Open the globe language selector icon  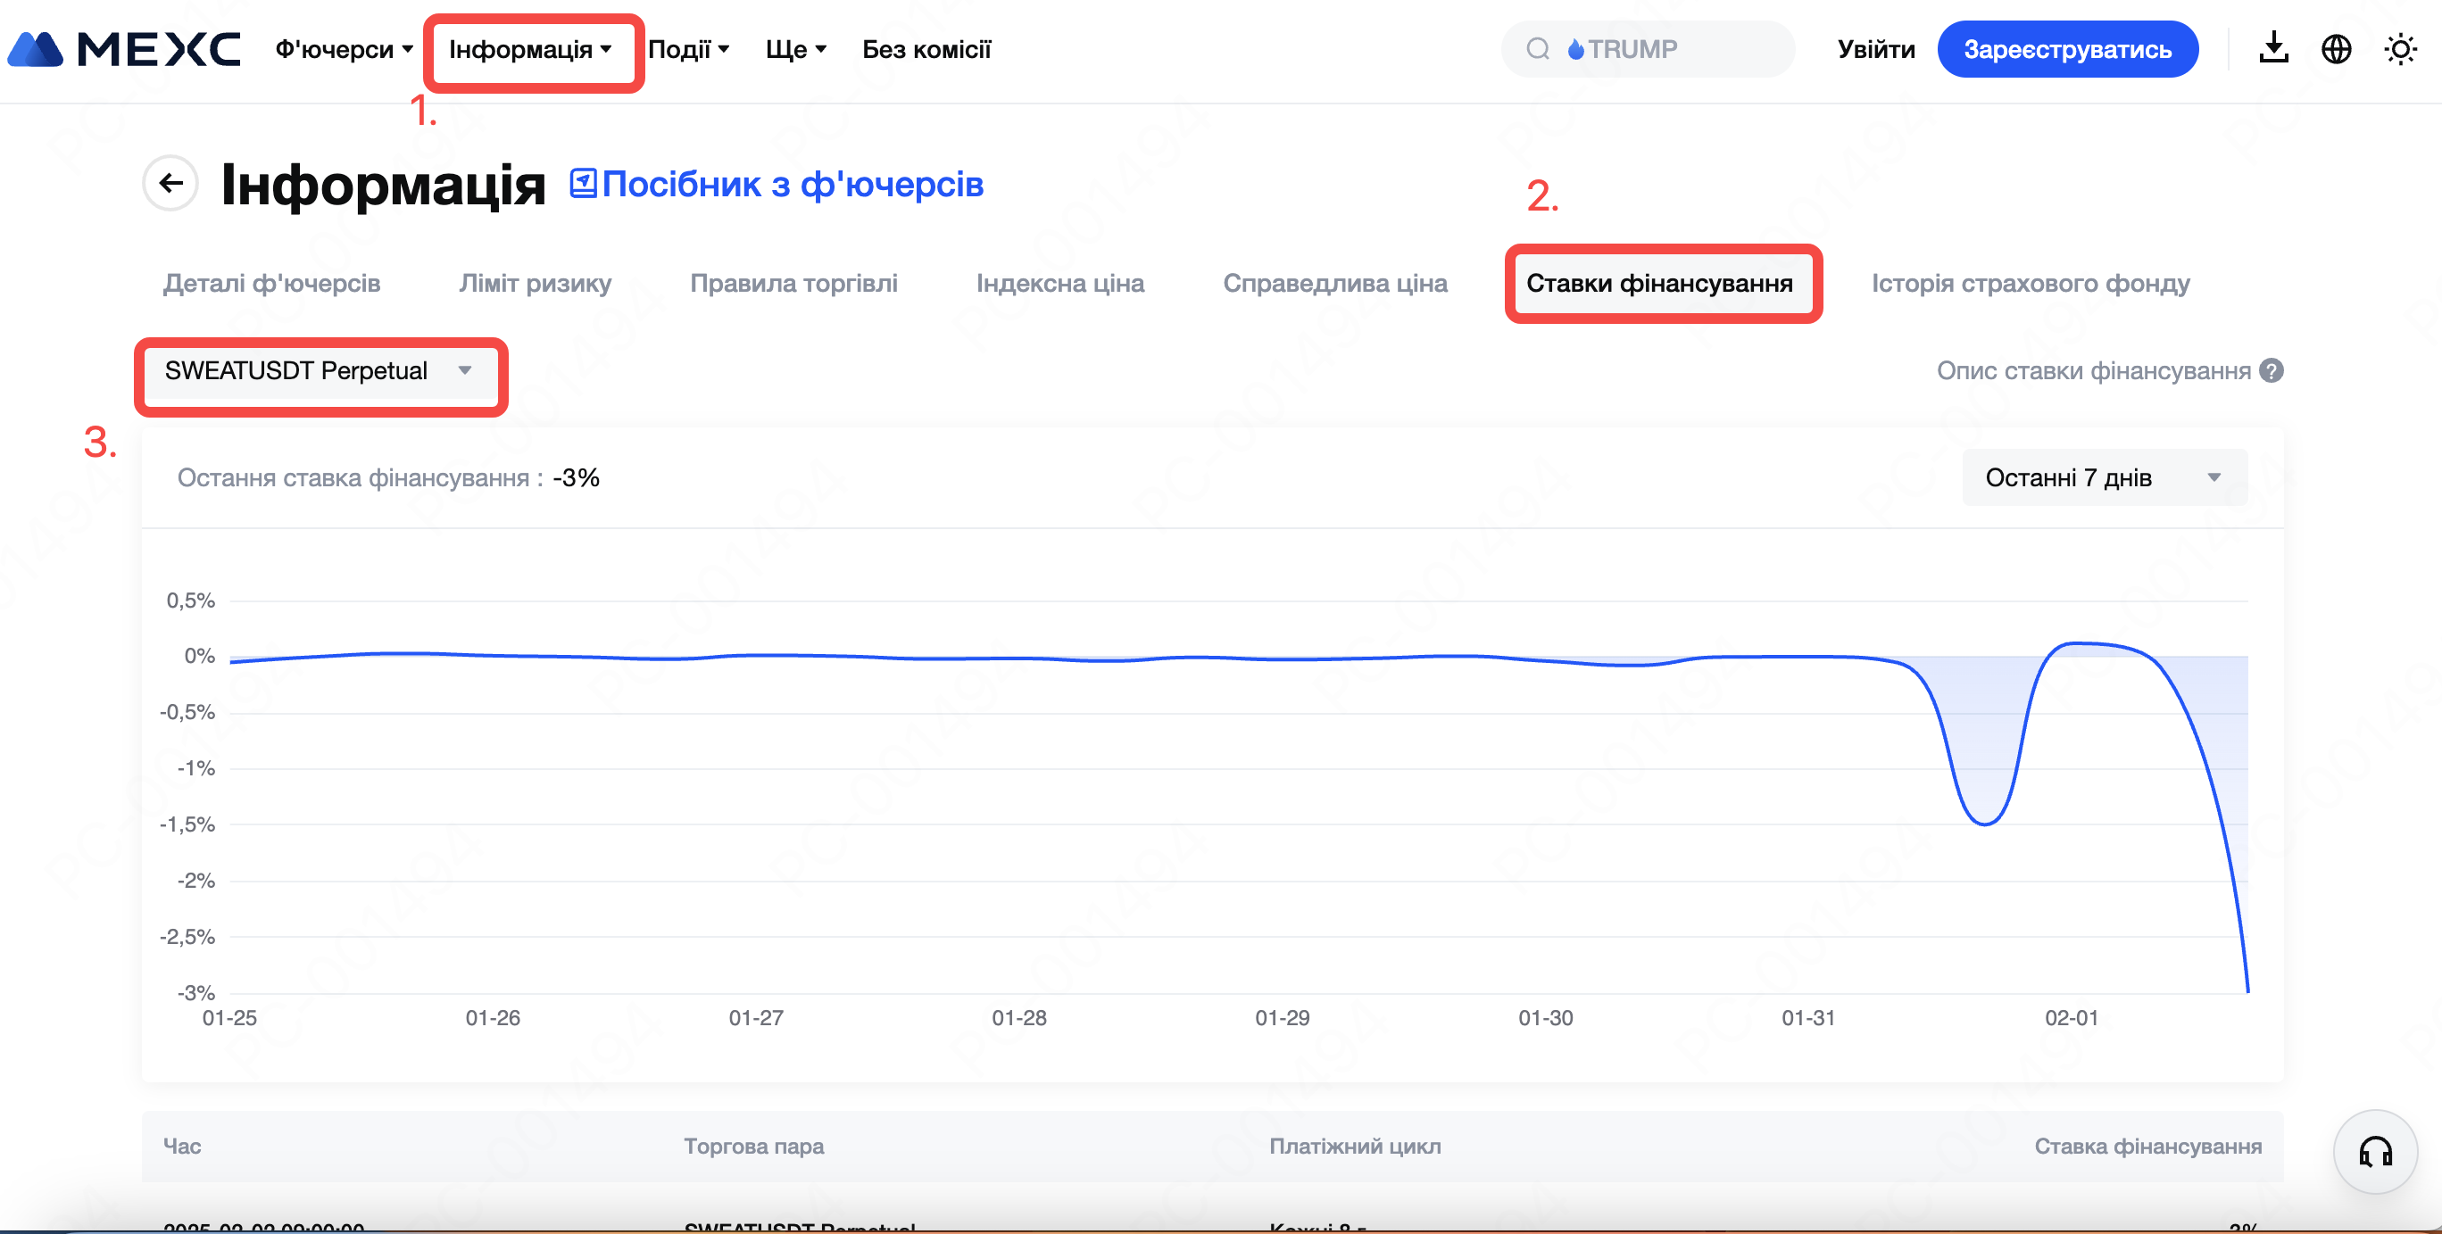(2336, 48)
